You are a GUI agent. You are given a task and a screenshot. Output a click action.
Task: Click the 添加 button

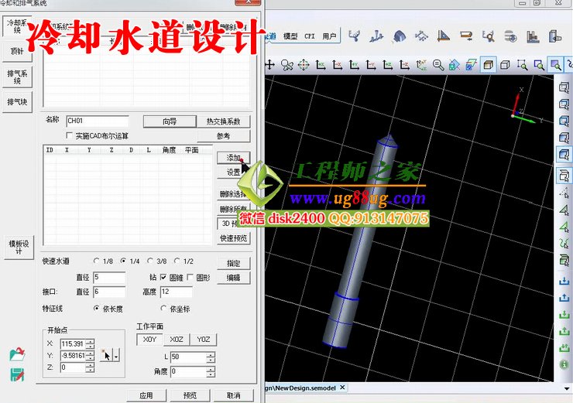(233, 157)
